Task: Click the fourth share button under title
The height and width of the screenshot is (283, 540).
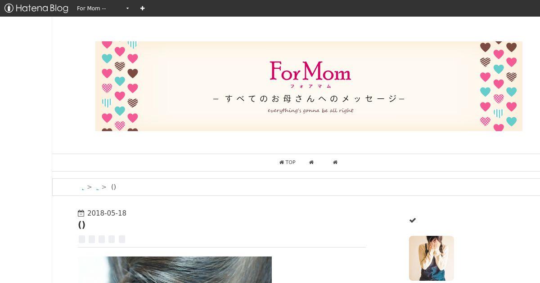Action: (x=112, y=239)
